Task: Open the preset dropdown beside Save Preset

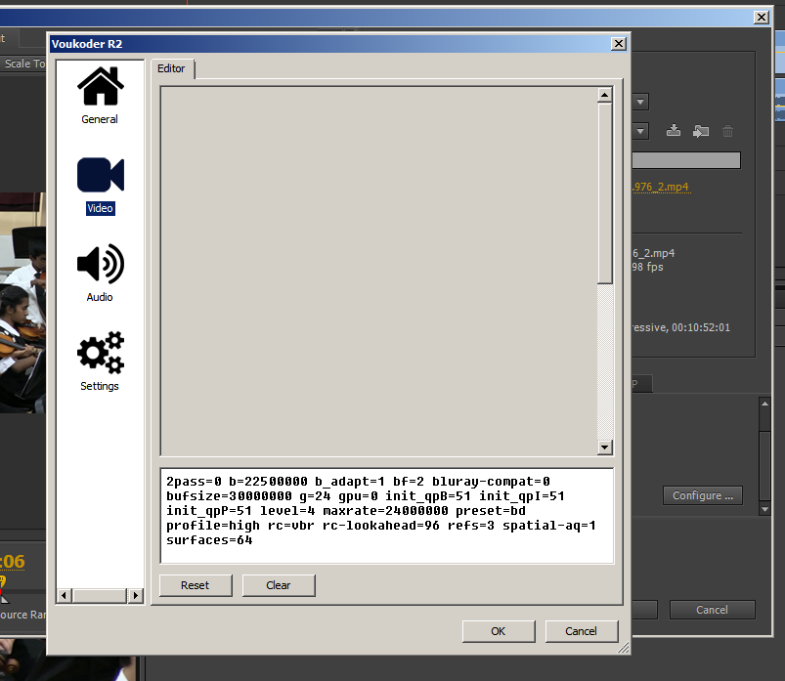Action: pyautogui.click(x=640, y=131)
